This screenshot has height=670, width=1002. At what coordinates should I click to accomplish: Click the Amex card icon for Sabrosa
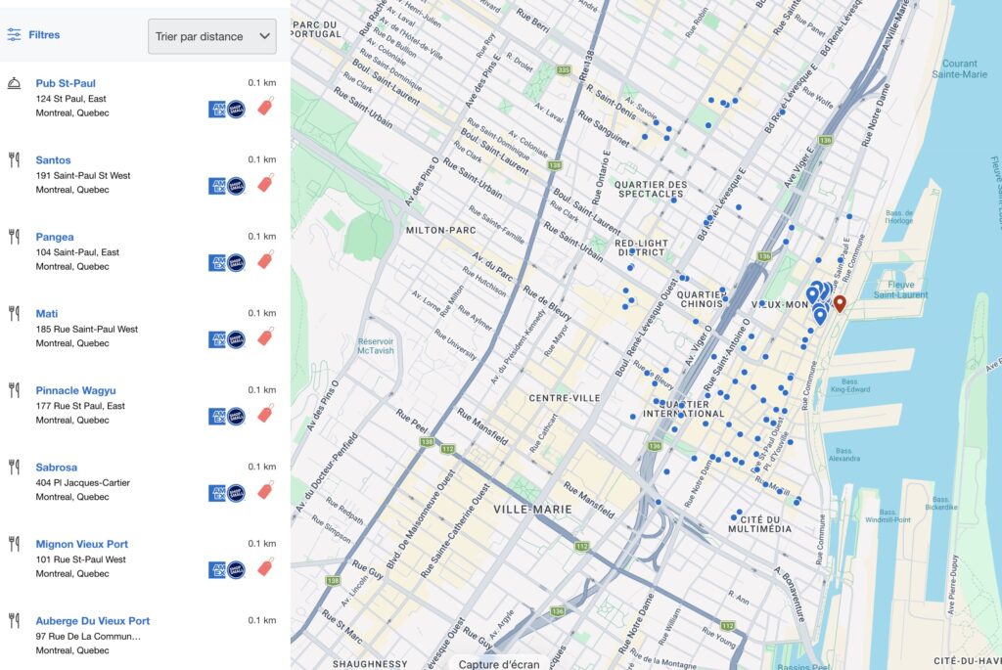tap(217, 493)
